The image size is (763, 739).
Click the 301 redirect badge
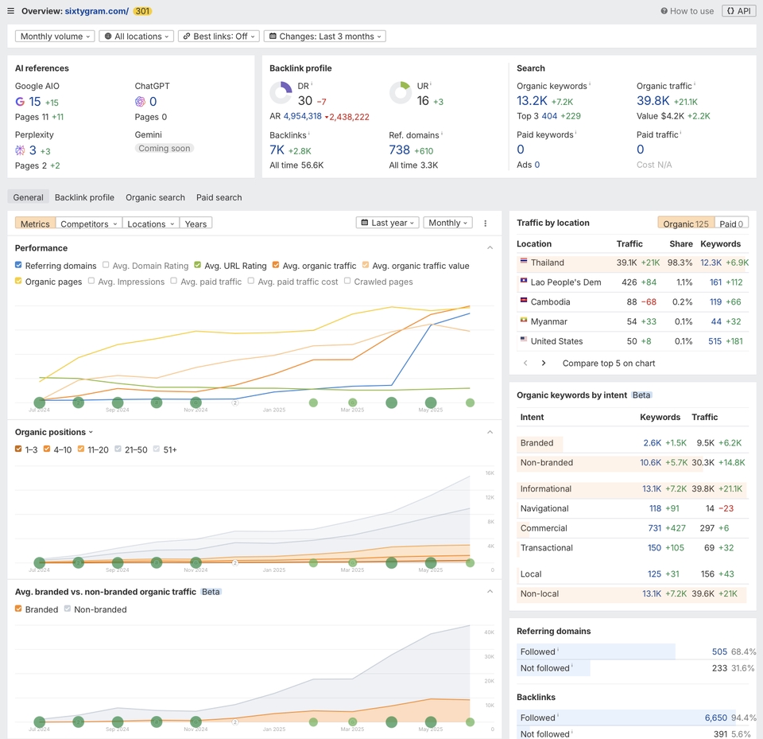[142, 11]
